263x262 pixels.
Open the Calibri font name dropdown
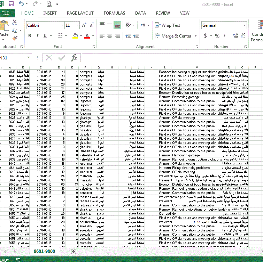62,25
